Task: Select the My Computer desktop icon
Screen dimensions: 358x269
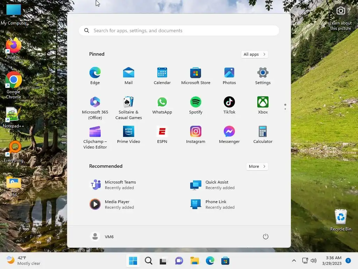Action: 14,14
